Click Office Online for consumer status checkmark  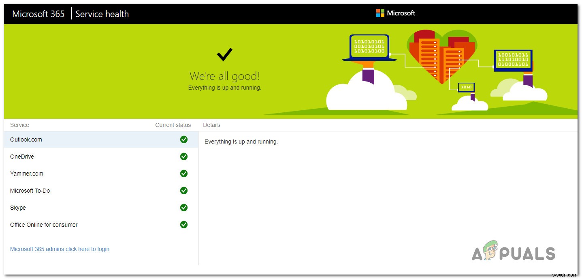184,225
